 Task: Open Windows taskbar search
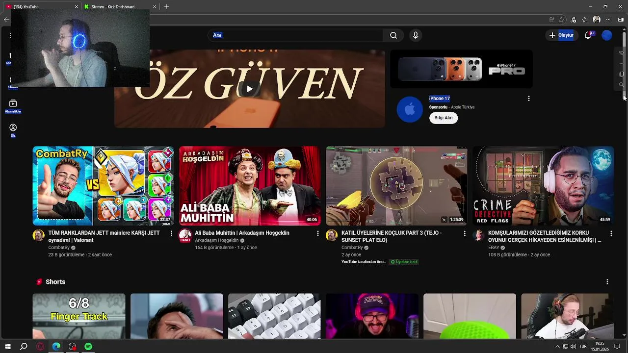click(x=24, y=347)
